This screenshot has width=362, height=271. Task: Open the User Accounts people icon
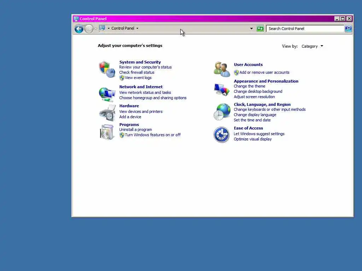point(222,69)
